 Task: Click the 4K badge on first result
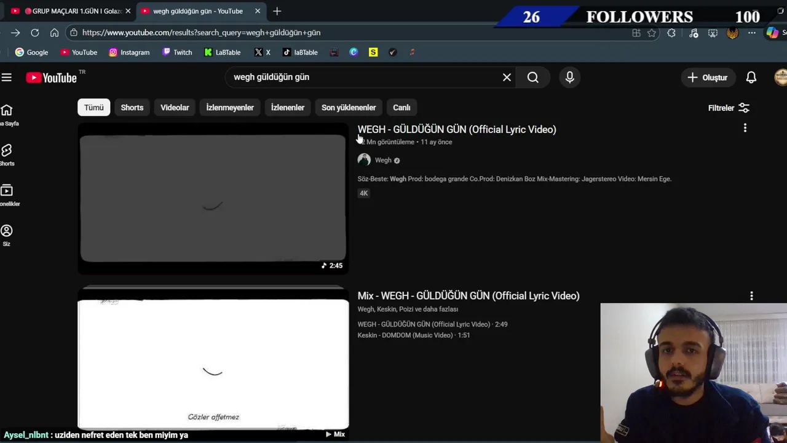(x=363, y=193)
